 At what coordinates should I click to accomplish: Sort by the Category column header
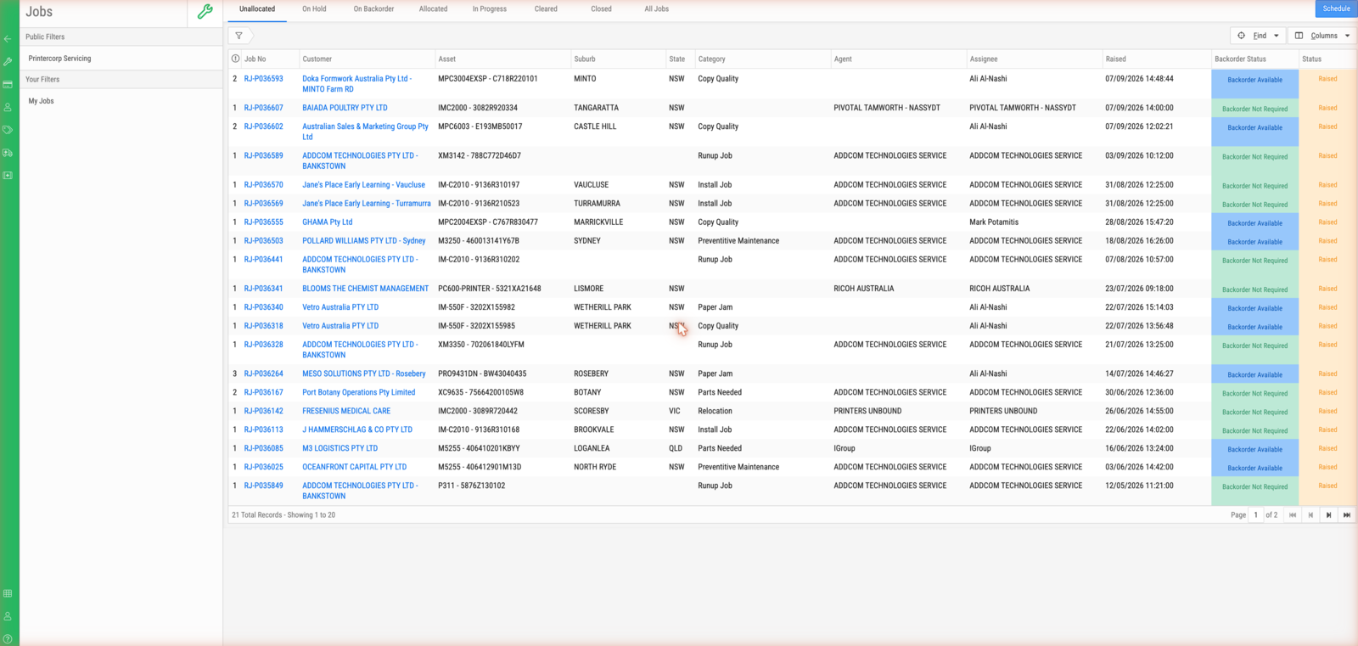coord(711,59)
